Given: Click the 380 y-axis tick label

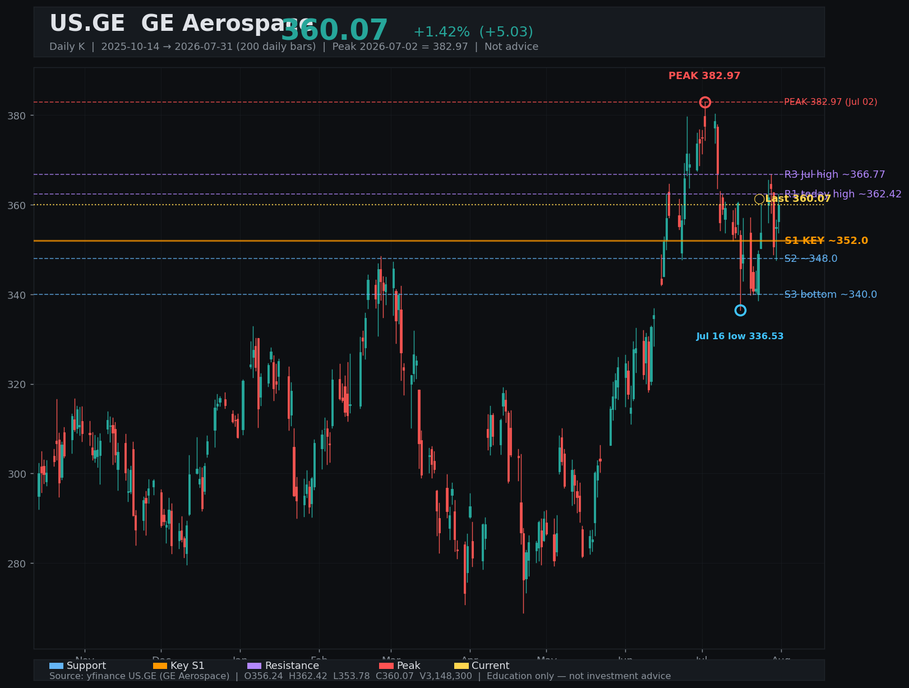Looking at the screenshot, I should (x=16, y=116).
